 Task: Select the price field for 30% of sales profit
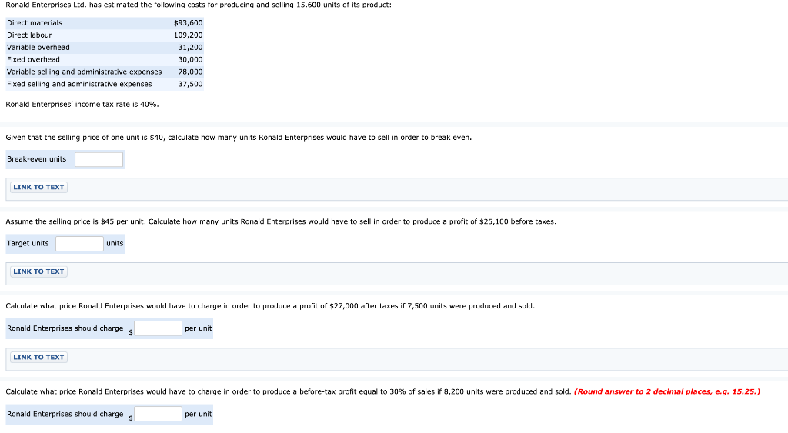tap(159, 414)
